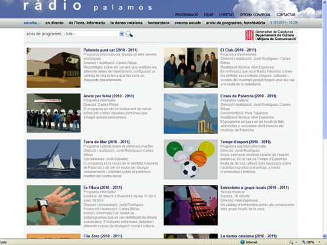Click the 'arxiu de programes' search label
Screen dimensions: 327x245
[x=44, y=34]
